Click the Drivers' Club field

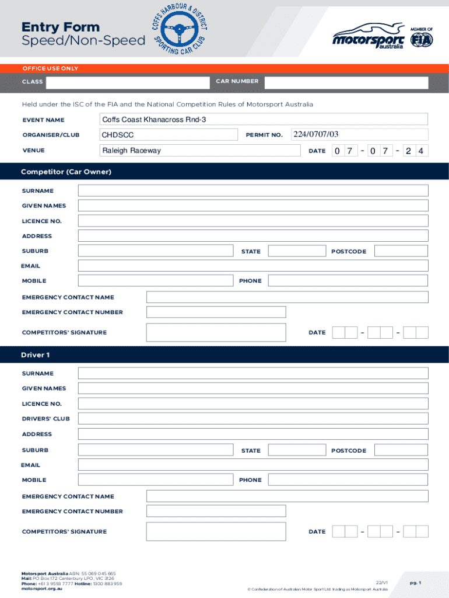[x=253, y=419]
